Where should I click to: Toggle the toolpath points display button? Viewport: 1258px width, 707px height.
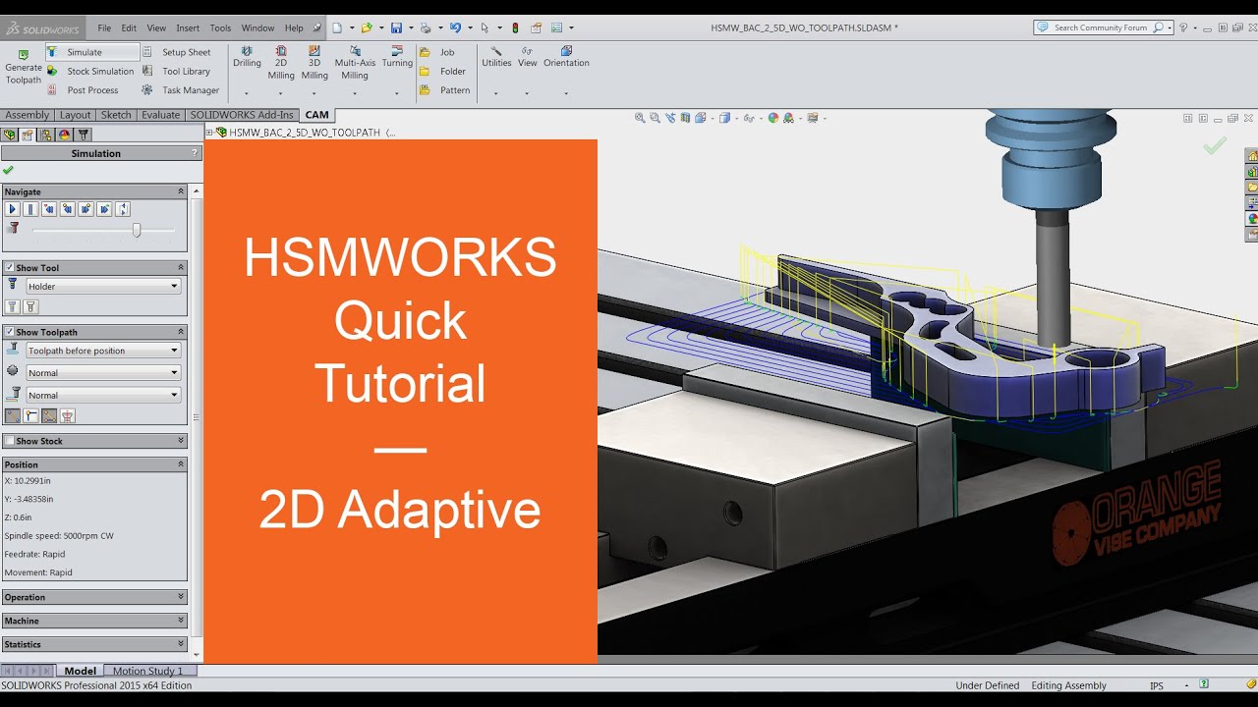point(13,416)
